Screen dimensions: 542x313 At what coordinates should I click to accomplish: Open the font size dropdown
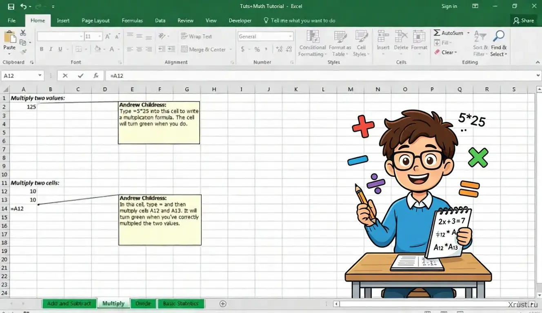click(99, 37)
